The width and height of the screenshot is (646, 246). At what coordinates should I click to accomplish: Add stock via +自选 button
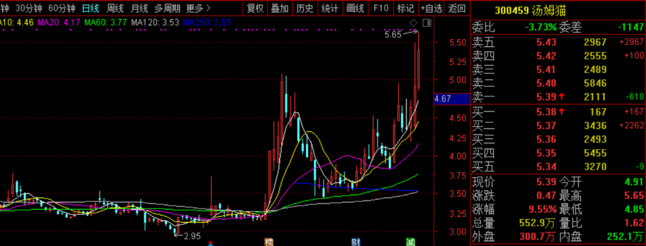click(431, 8)
